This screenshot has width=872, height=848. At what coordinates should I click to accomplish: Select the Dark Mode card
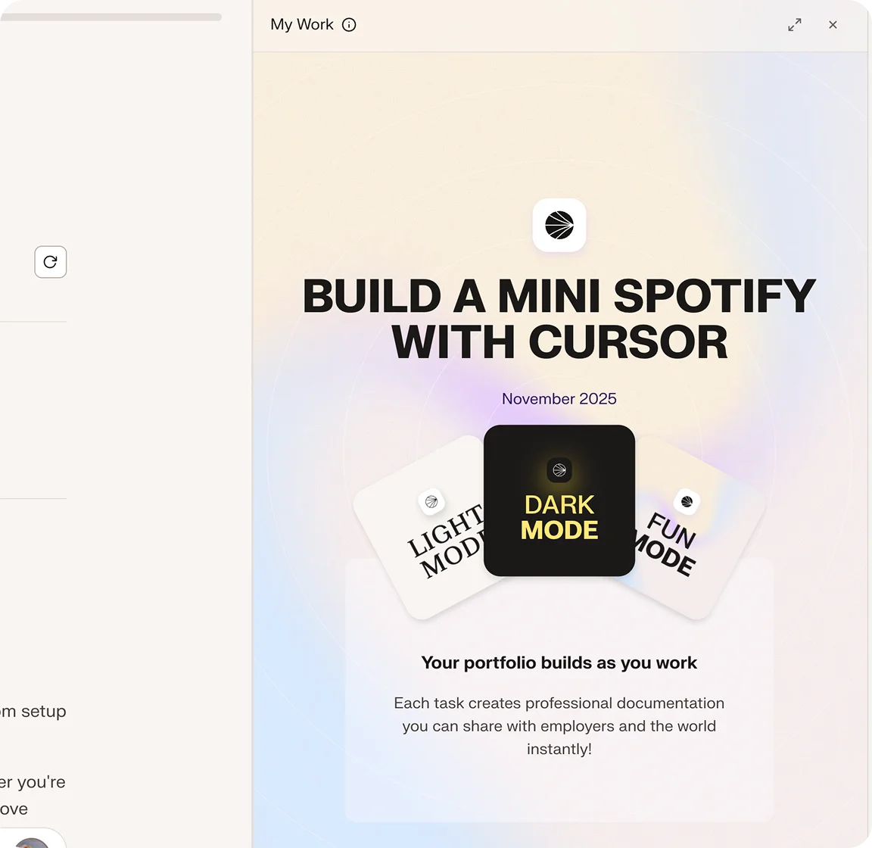[559, 500]
